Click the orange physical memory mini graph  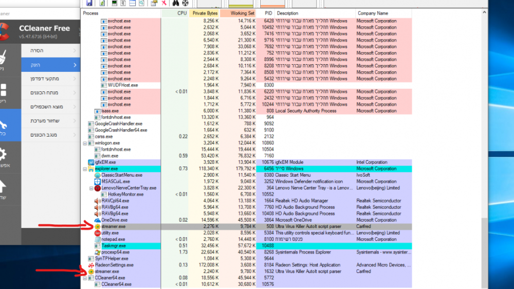click(273, 3)
